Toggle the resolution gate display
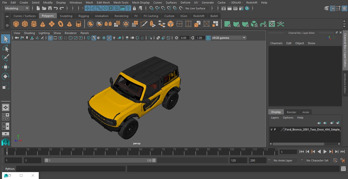 click(60, 38)
